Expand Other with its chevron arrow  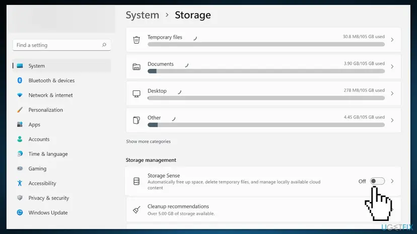pos(392,120)
